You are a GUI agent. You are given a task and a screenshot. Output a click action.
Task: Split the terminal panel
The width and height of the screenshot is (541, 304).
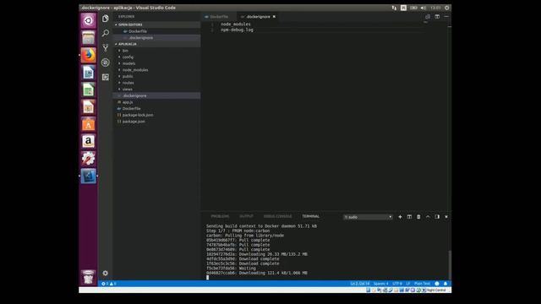point(409,217)
